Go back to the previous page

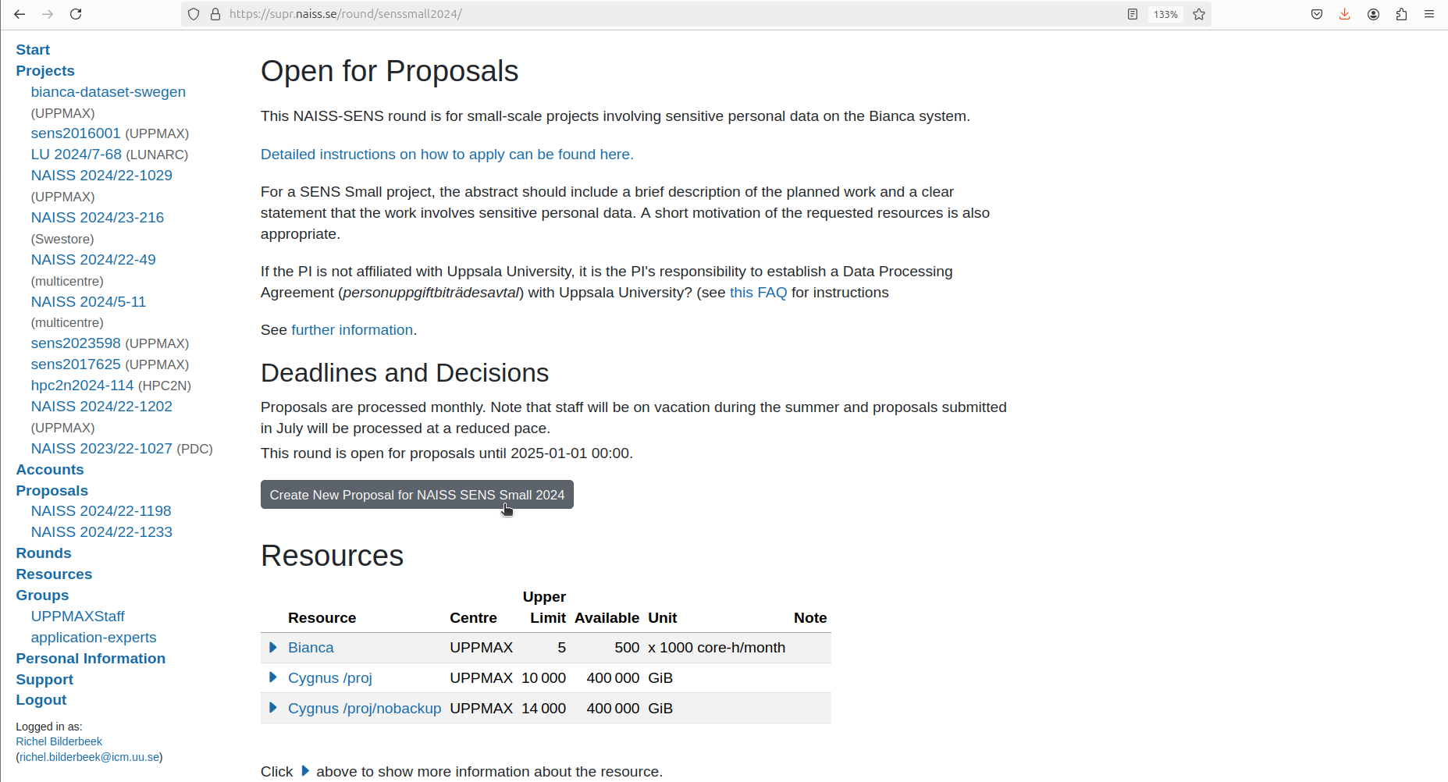pos(20,13)
